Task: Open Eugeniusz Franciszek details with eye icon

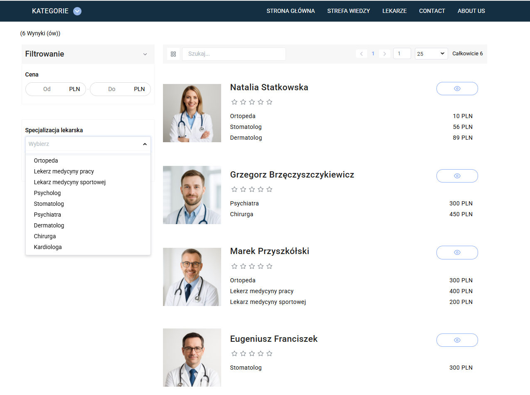Action: [x=457, y=340]
